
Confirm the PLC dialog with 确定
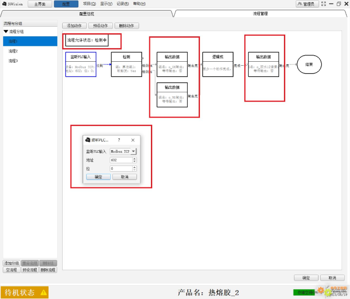(x=100, y=176)
